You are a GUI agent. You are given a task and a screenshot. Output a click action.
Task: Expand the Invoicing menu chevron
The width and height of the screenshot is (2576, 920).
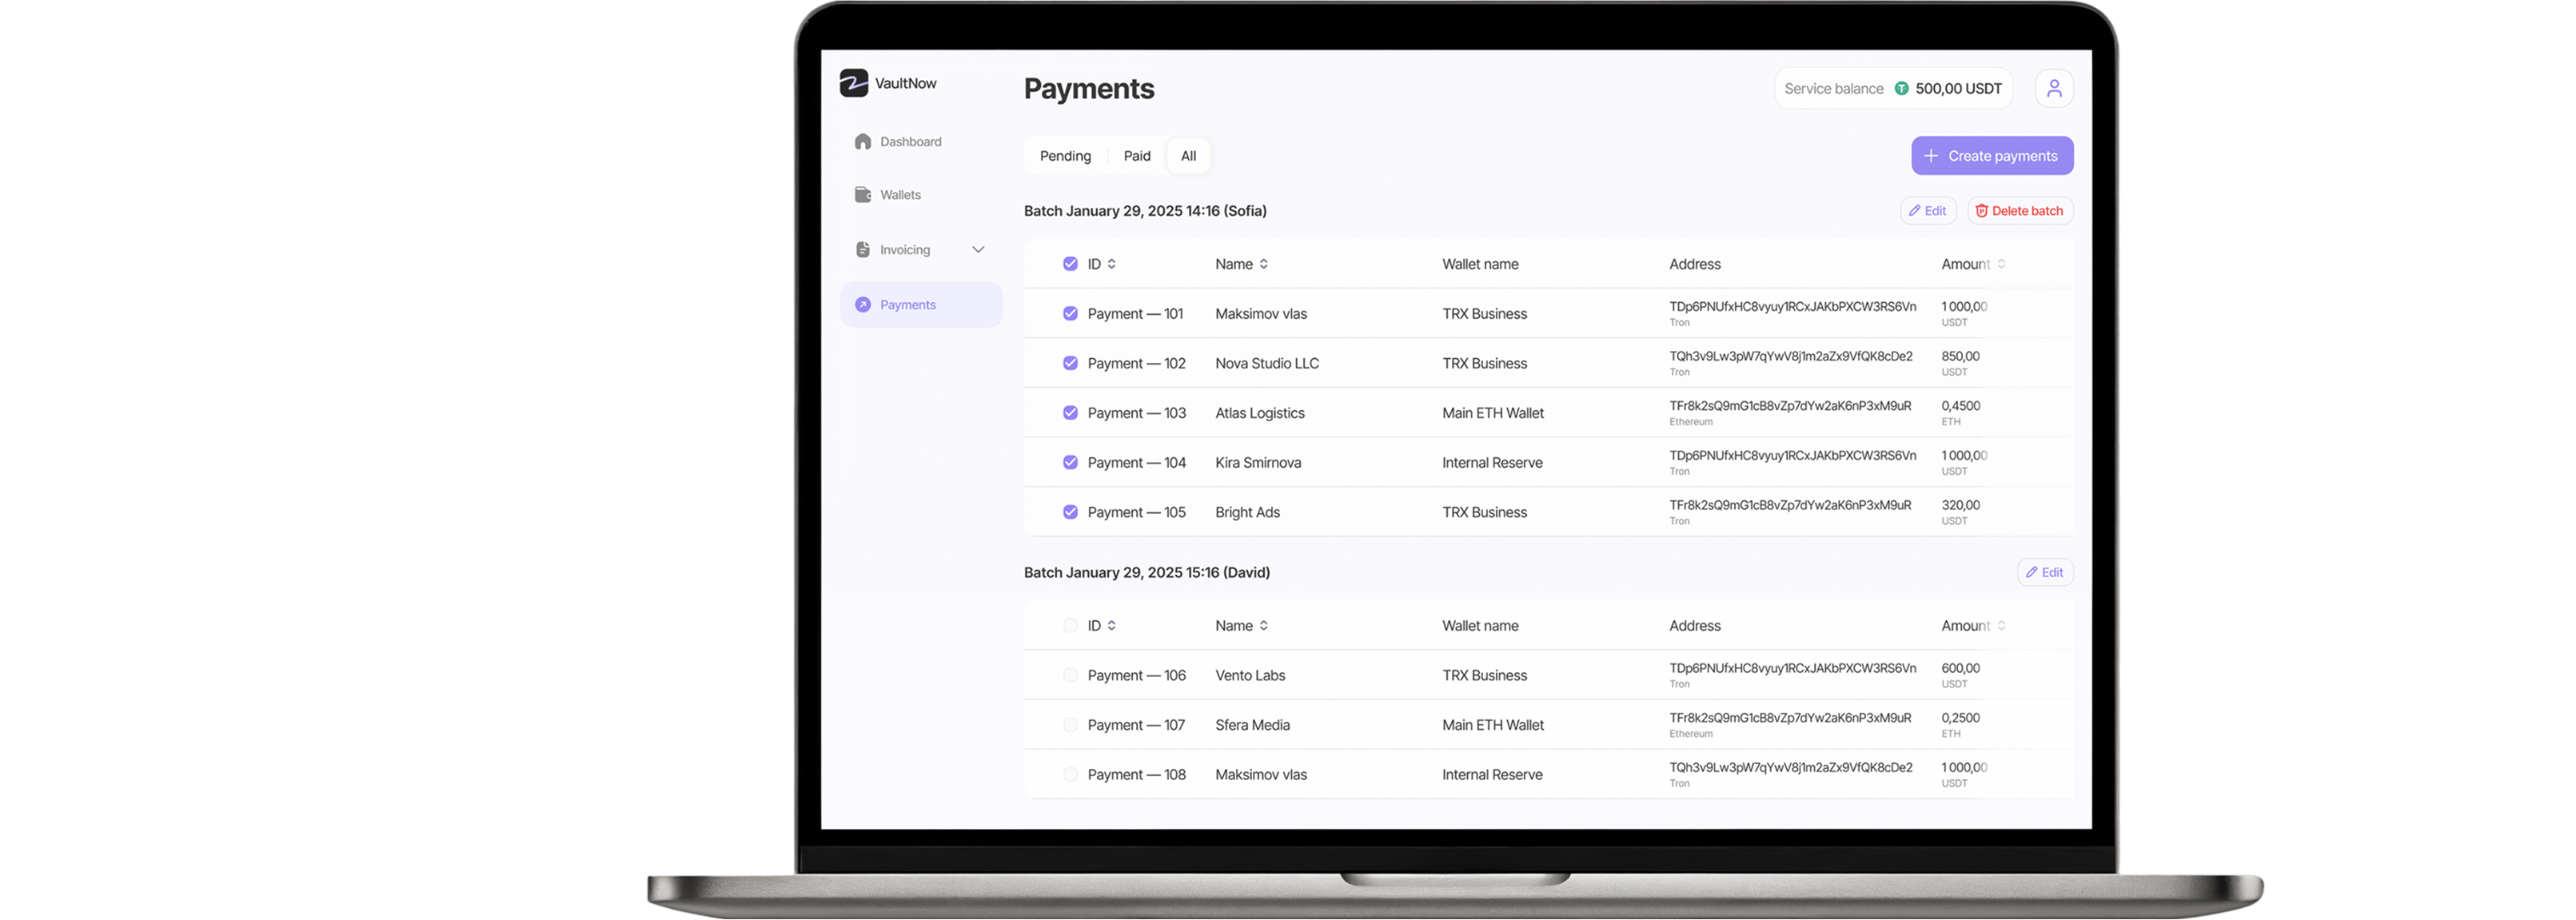pyautogui.click(x=977, y=249)
